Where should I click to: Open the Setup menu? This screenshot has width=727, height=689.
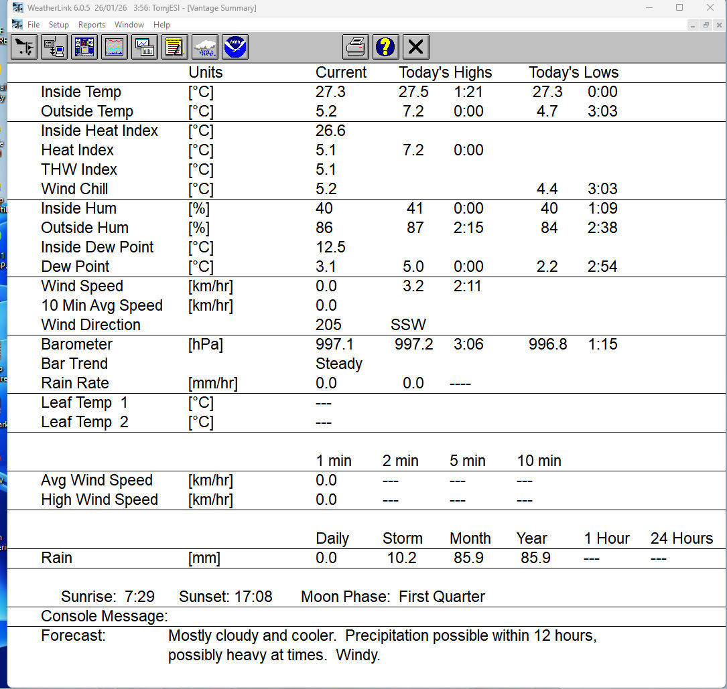pyautogui.click(x=59, y=25)
